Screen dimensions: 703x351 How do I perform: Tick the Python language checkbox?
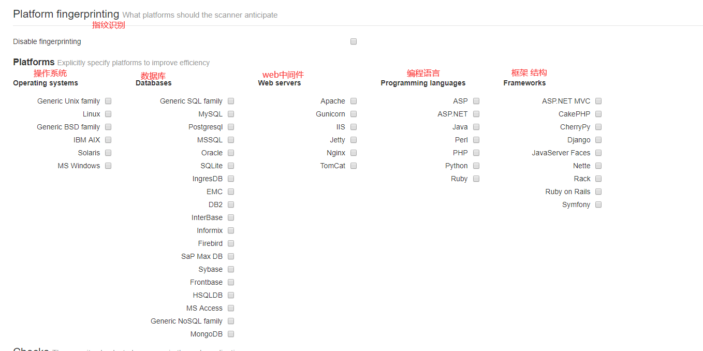coord(476,166)
